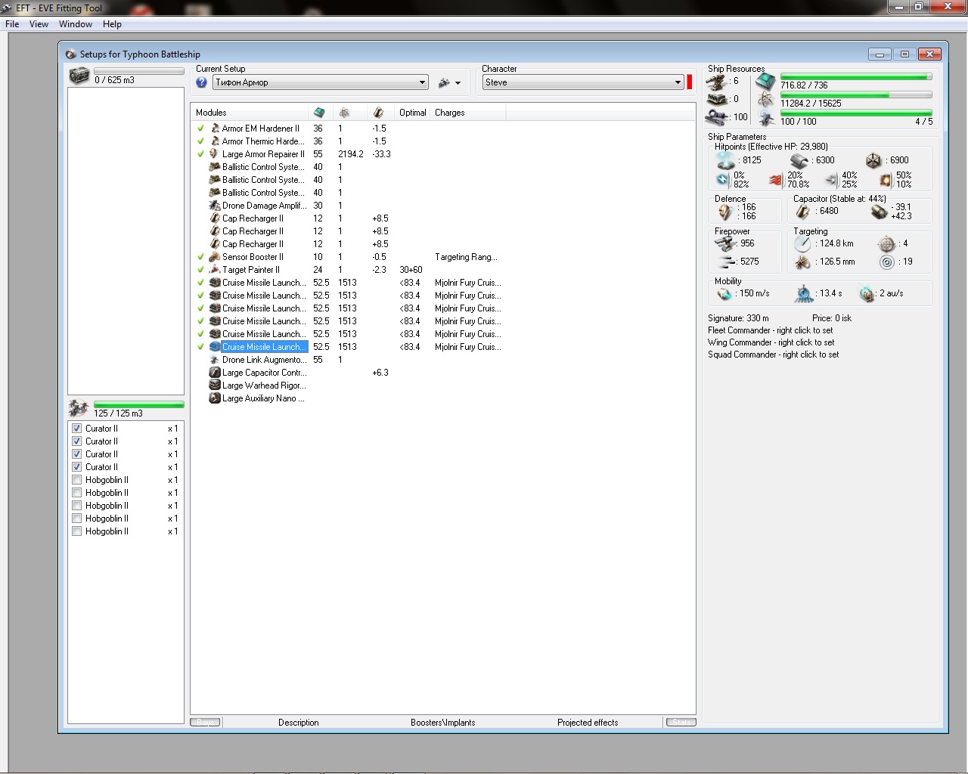Click Wing Commander - right click to set

click(771, 342)
